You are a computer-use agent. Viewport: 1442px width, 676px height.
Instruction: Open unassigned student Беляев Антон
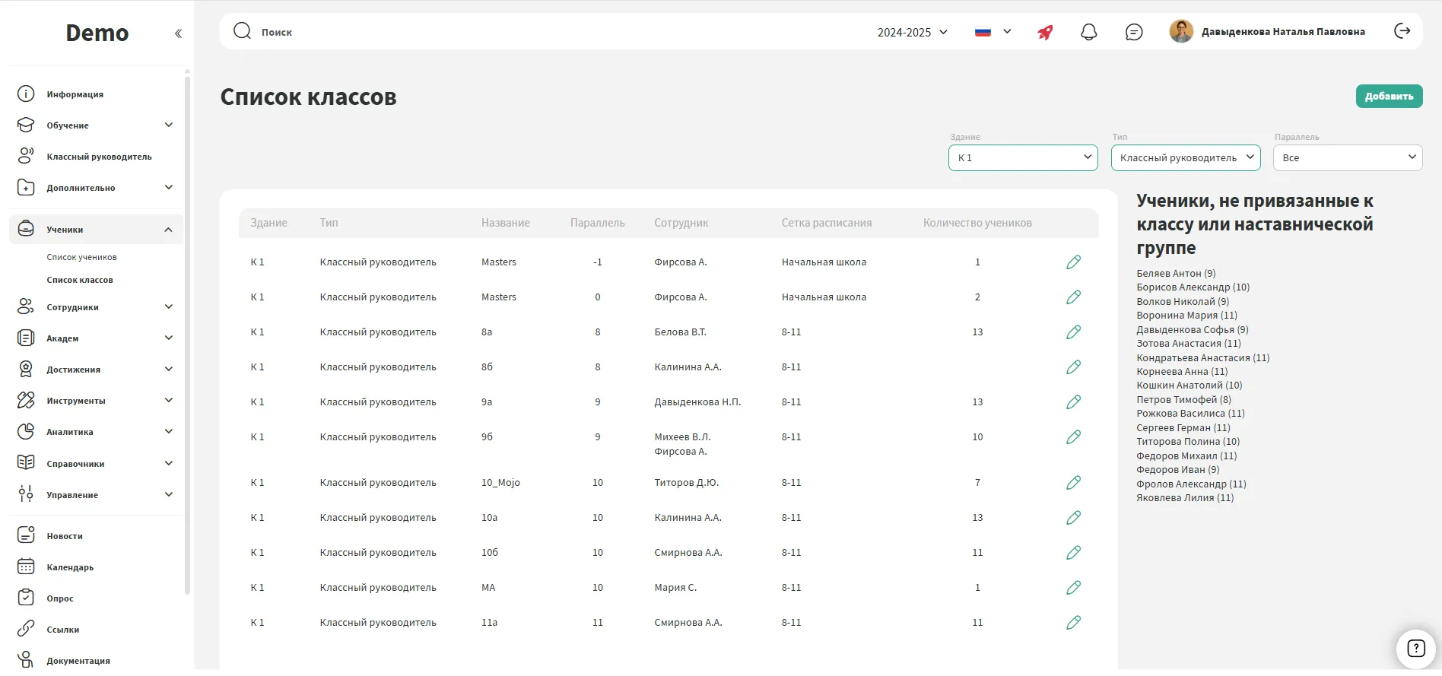pos(1175,273)
